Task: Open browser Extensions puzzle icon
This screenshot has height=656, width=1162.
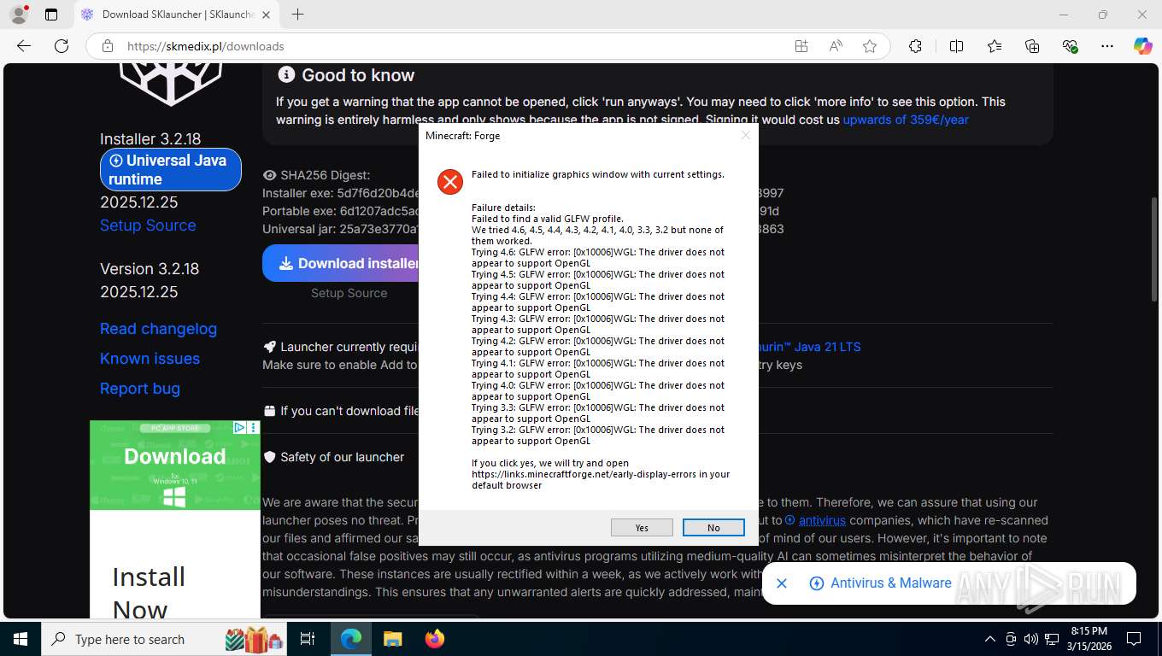Action: tap(915, 46)
